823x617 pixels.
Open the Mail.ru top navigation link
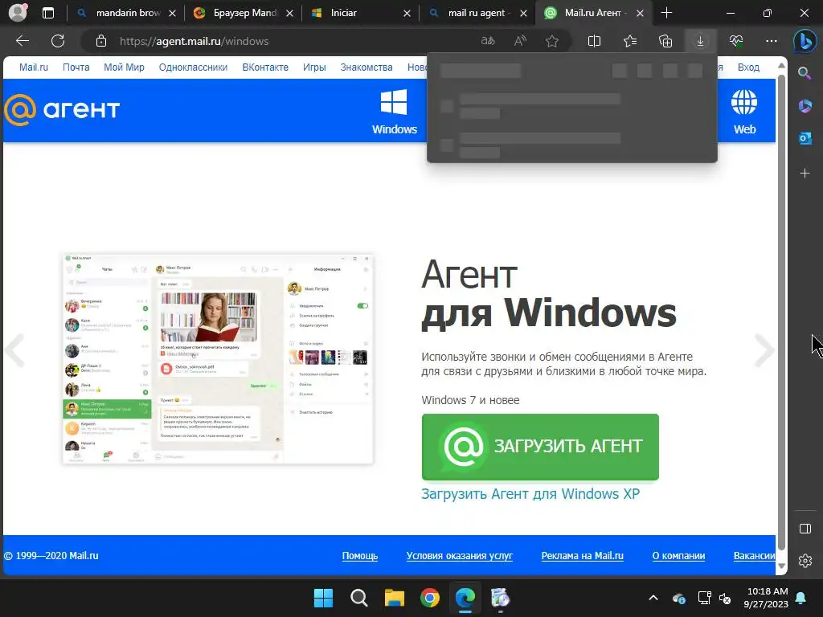pyautogui.click(x=34, y=67)
